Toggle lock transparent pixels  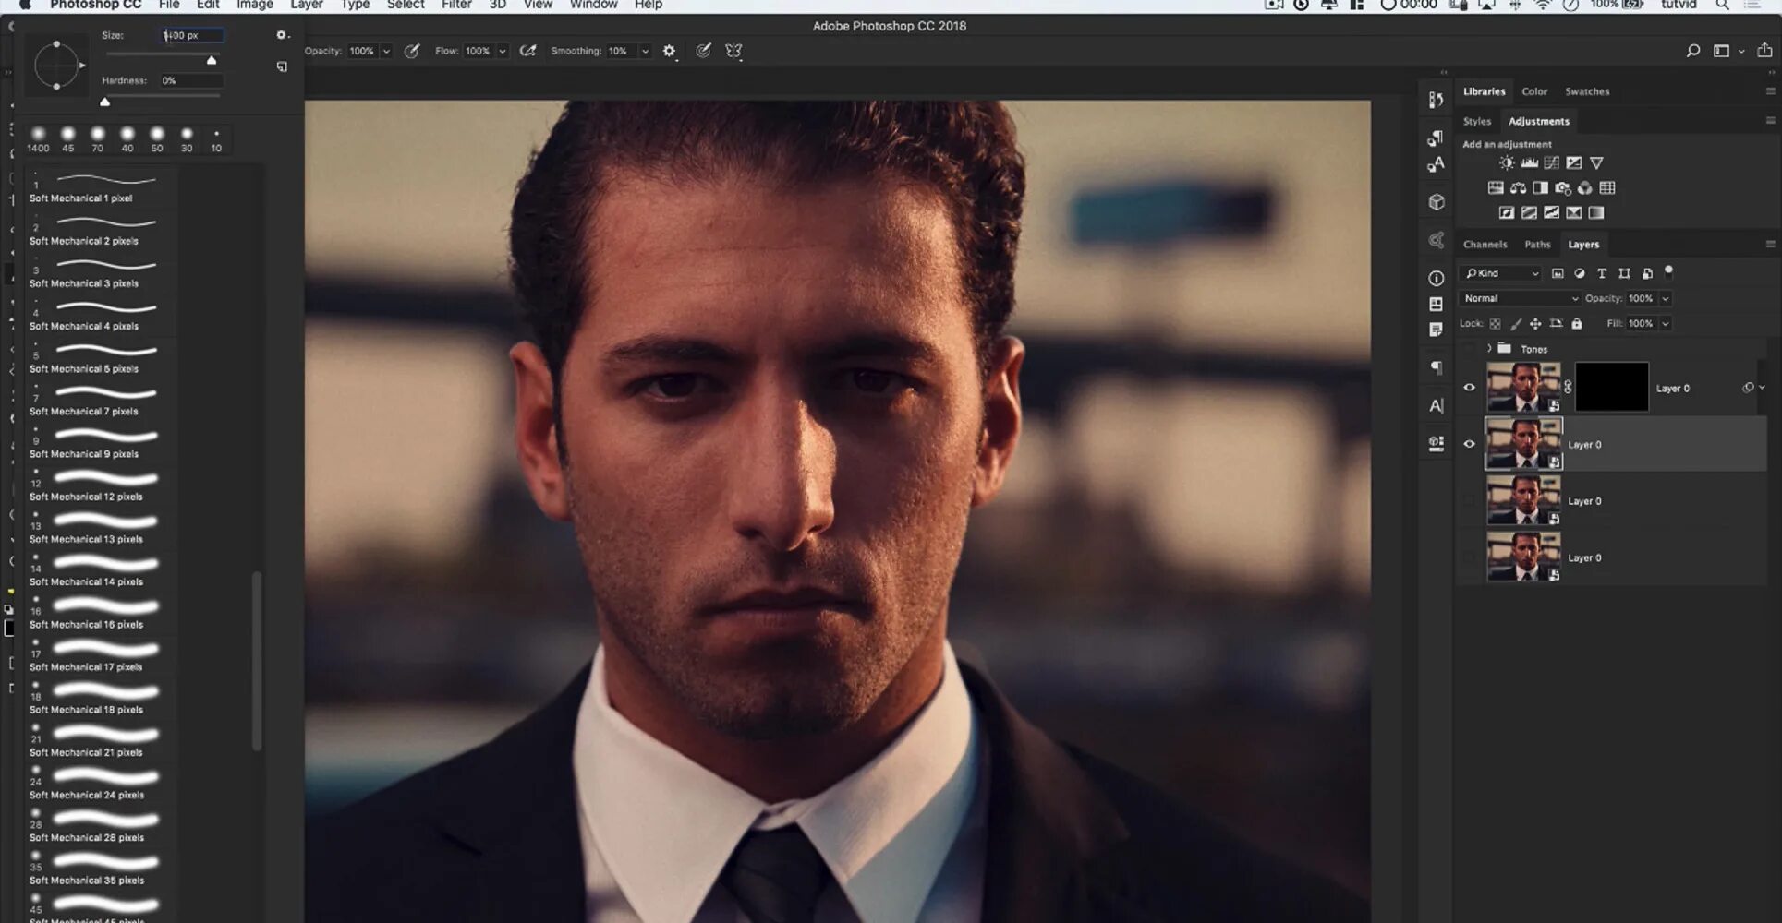point(1495,324)
